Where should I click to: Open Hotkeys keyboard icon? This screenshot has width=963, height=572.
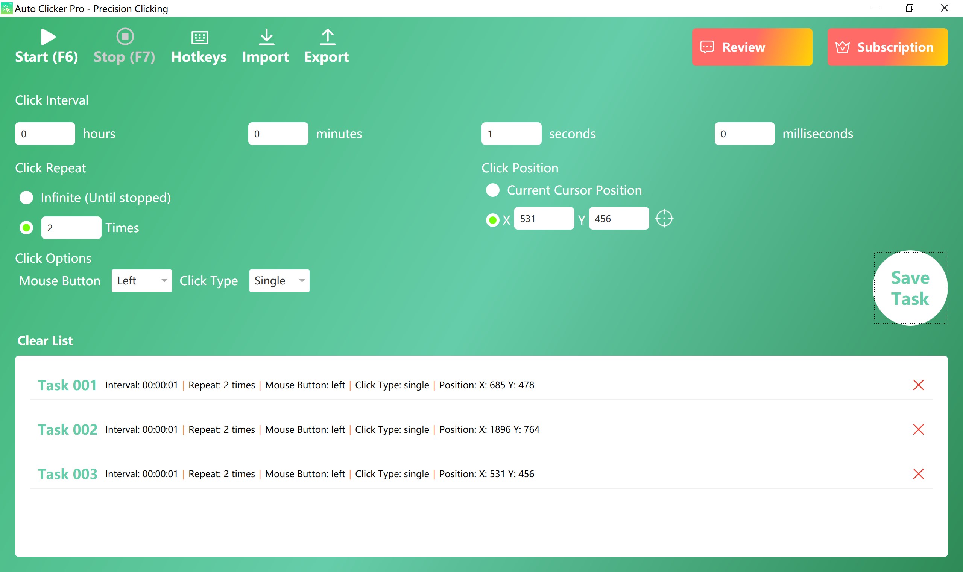tap(199, 37)
